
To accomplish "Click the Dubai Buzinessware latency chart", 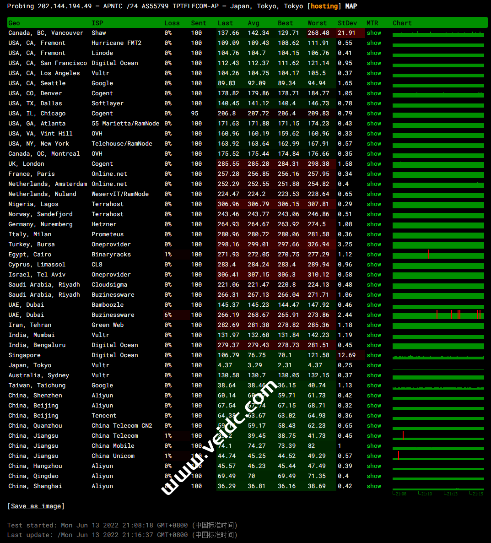I will click(438, 315).
